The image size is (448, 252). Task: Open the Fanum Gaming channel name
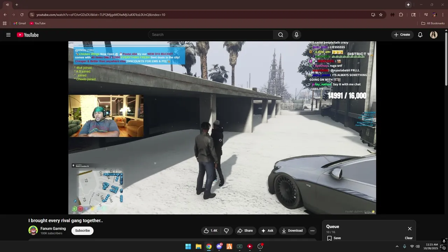[x=53, y=229]
